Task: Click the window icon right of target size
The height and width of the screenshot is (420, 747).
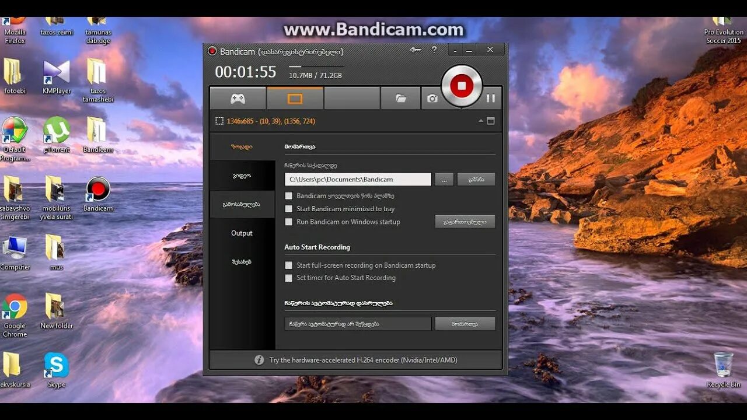Action: point(490,121)
